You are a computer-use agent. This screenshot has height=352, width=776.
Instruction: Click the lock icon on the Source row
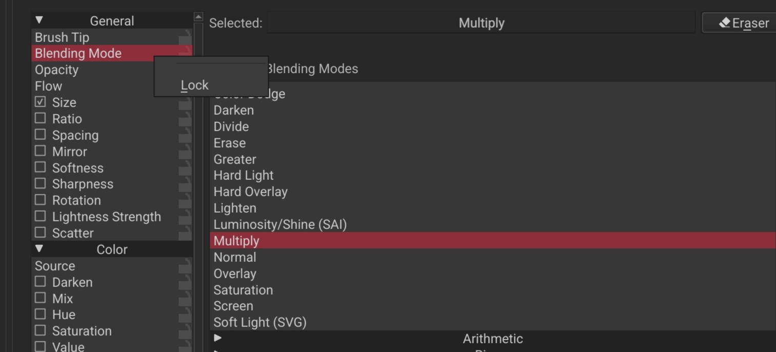point(185,266)
